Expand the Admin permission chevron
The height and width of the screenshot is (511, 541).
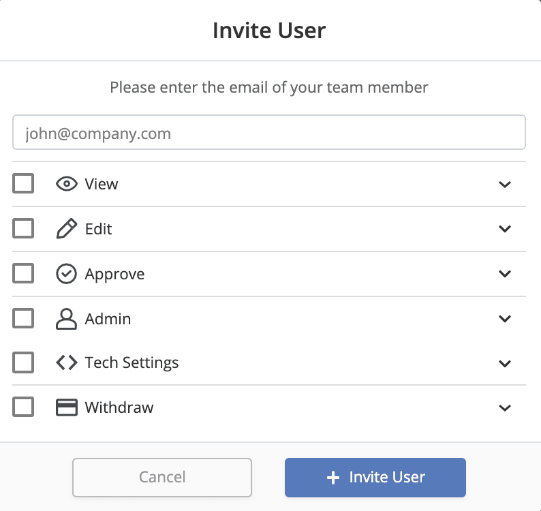pos(505,319)
